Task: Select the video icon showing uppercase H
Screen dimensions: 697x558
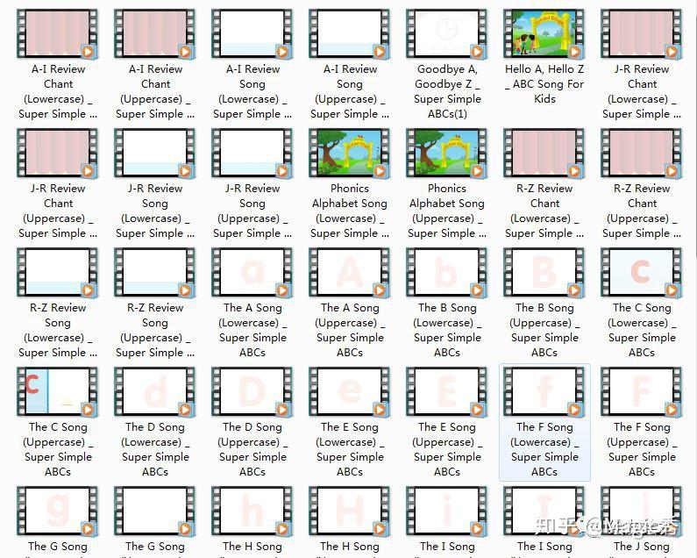Action: click(350, 511)
